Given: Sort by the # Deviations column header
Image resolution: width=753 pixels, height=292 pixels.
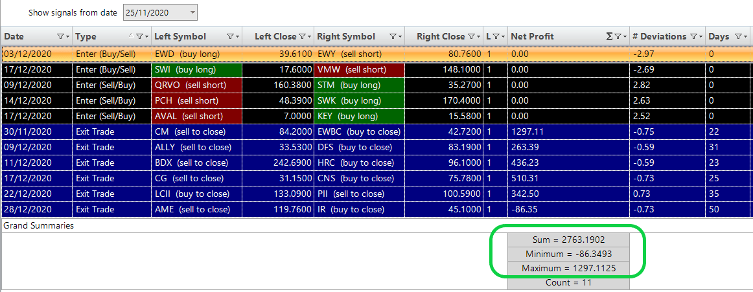Looking at the screenshot, I should point(660,36).
